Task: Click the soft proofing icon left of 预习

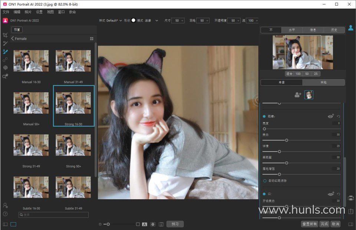Action: (161, 224)
